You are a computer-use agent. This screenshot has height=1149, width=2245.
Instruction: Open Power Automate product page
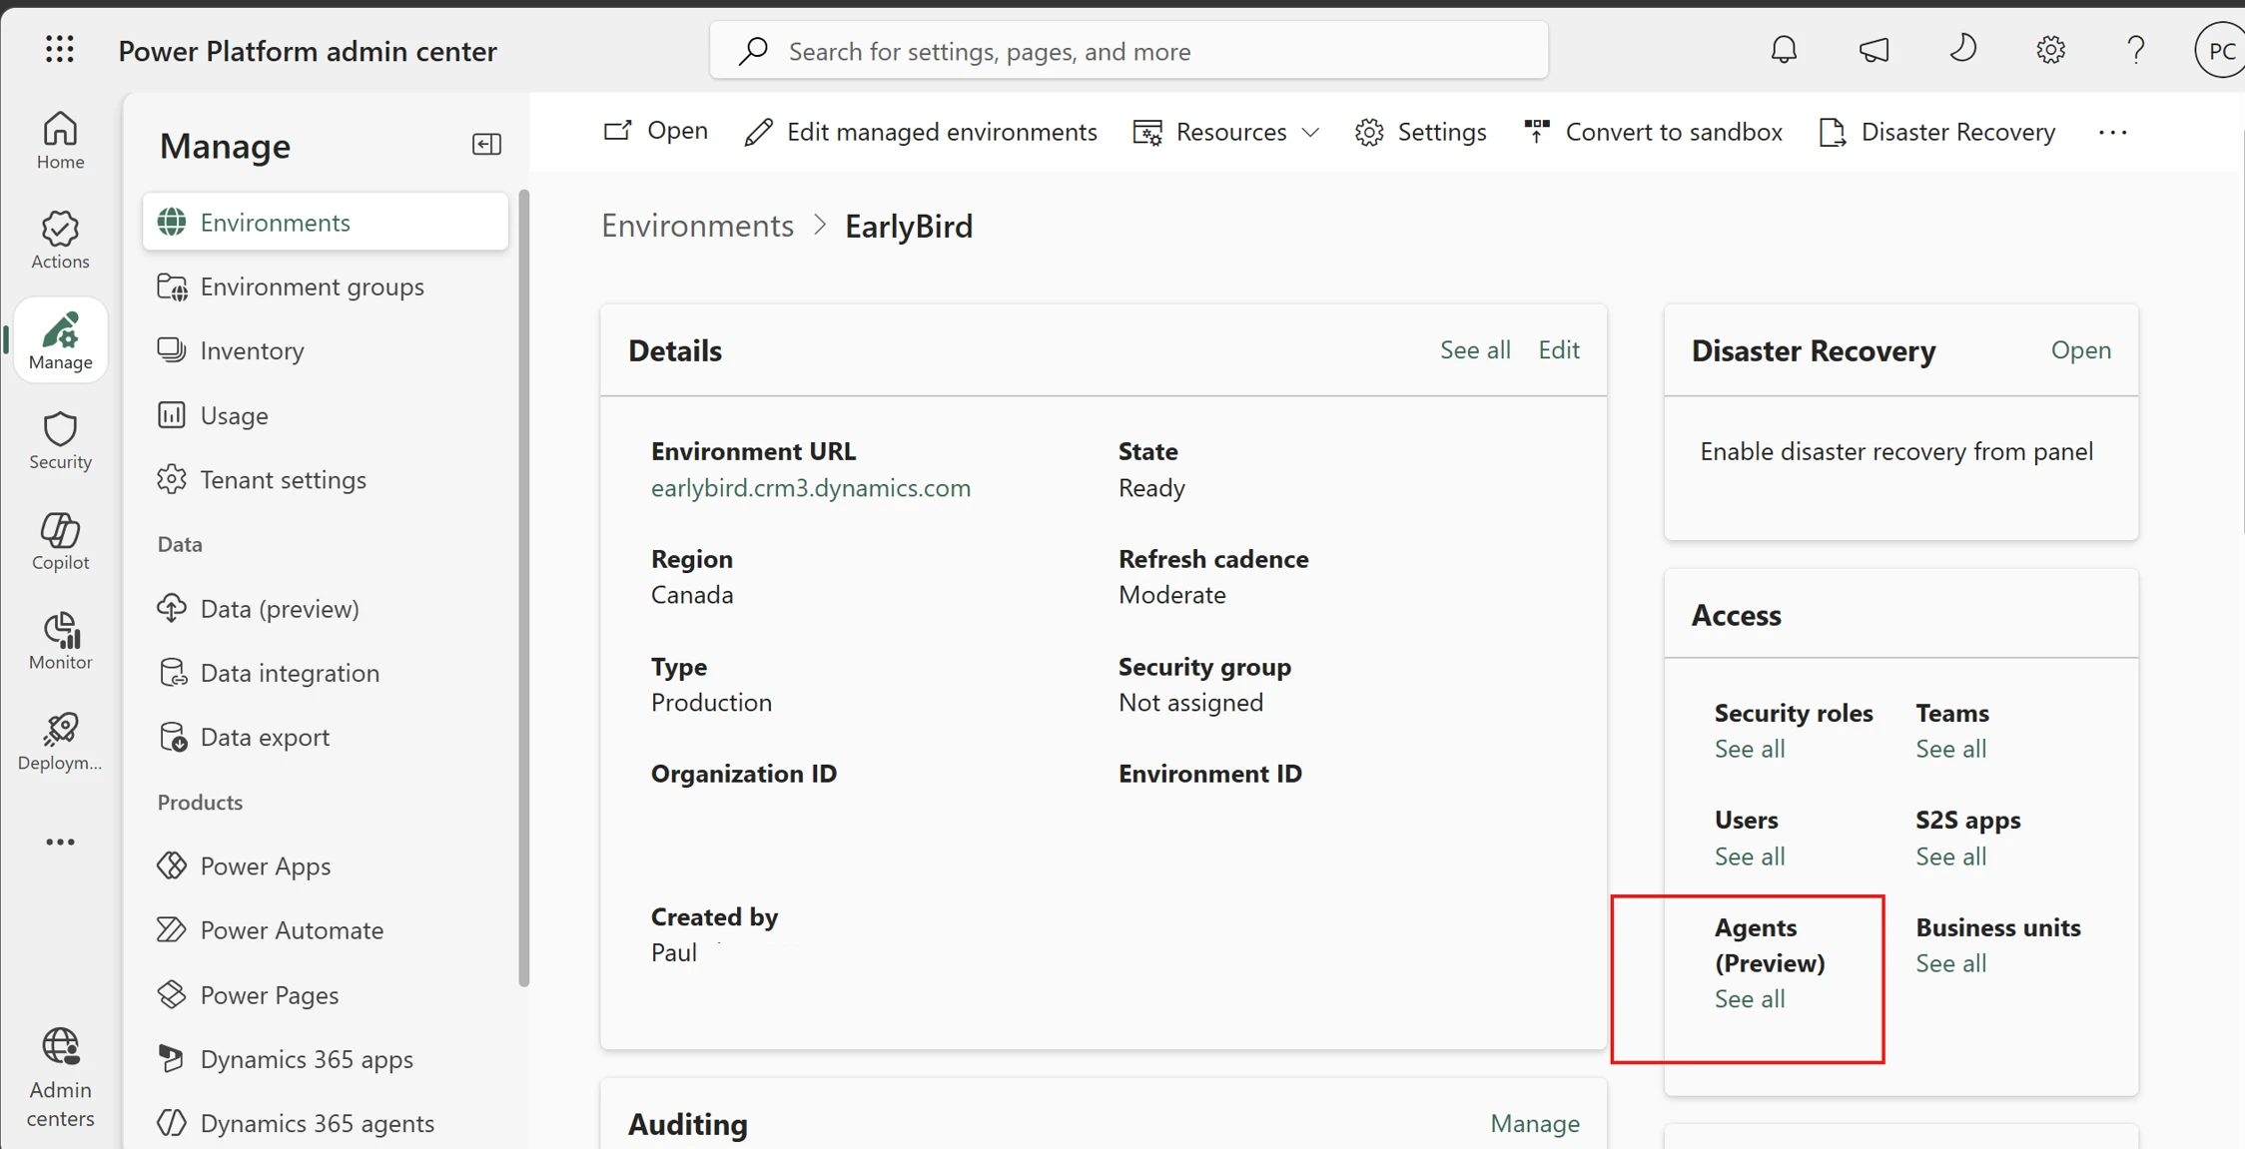coord(326,930)
